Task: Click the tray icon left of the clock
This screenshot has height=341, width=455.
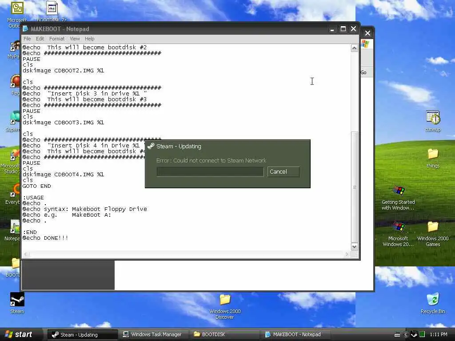Action: click(422, 334)
